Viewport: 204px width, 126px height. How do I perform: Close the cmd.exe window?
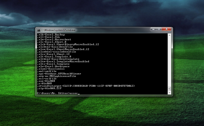(x=166, y=29)
